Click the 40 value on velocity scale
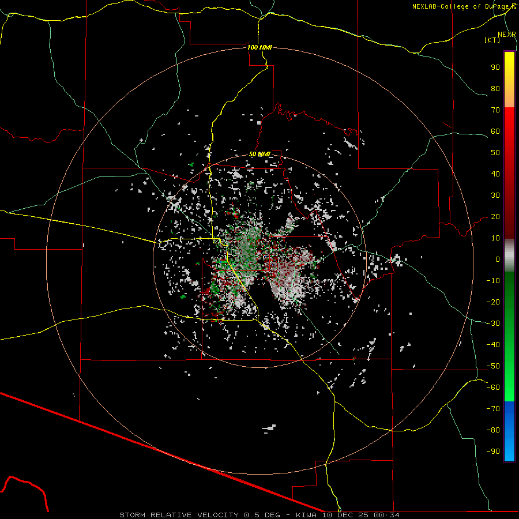Viewport: 519px width, 519px height. coord(495,174)
